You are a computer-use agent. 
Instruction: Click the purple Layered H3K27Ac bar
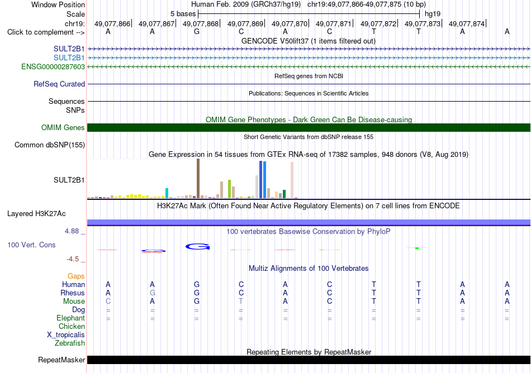[x=309, y=222]
